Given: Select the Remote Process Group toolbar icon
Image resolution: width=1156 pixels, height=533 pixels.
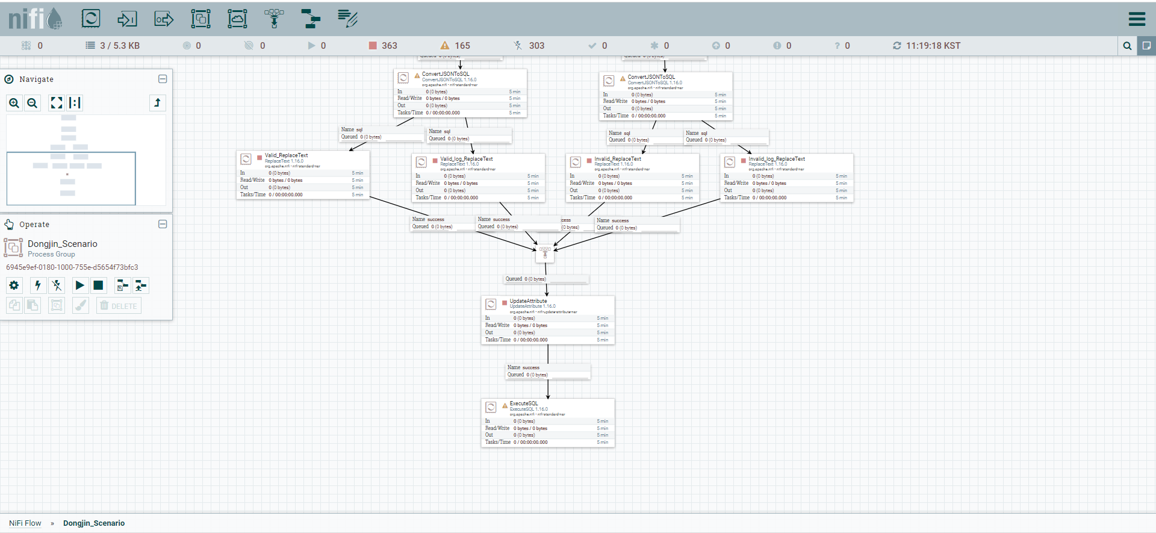Looking at the screenshot, I should tap(237, 19).
